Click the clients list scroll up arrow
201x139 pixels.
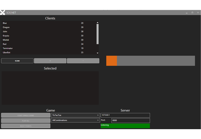click(97, 23)
